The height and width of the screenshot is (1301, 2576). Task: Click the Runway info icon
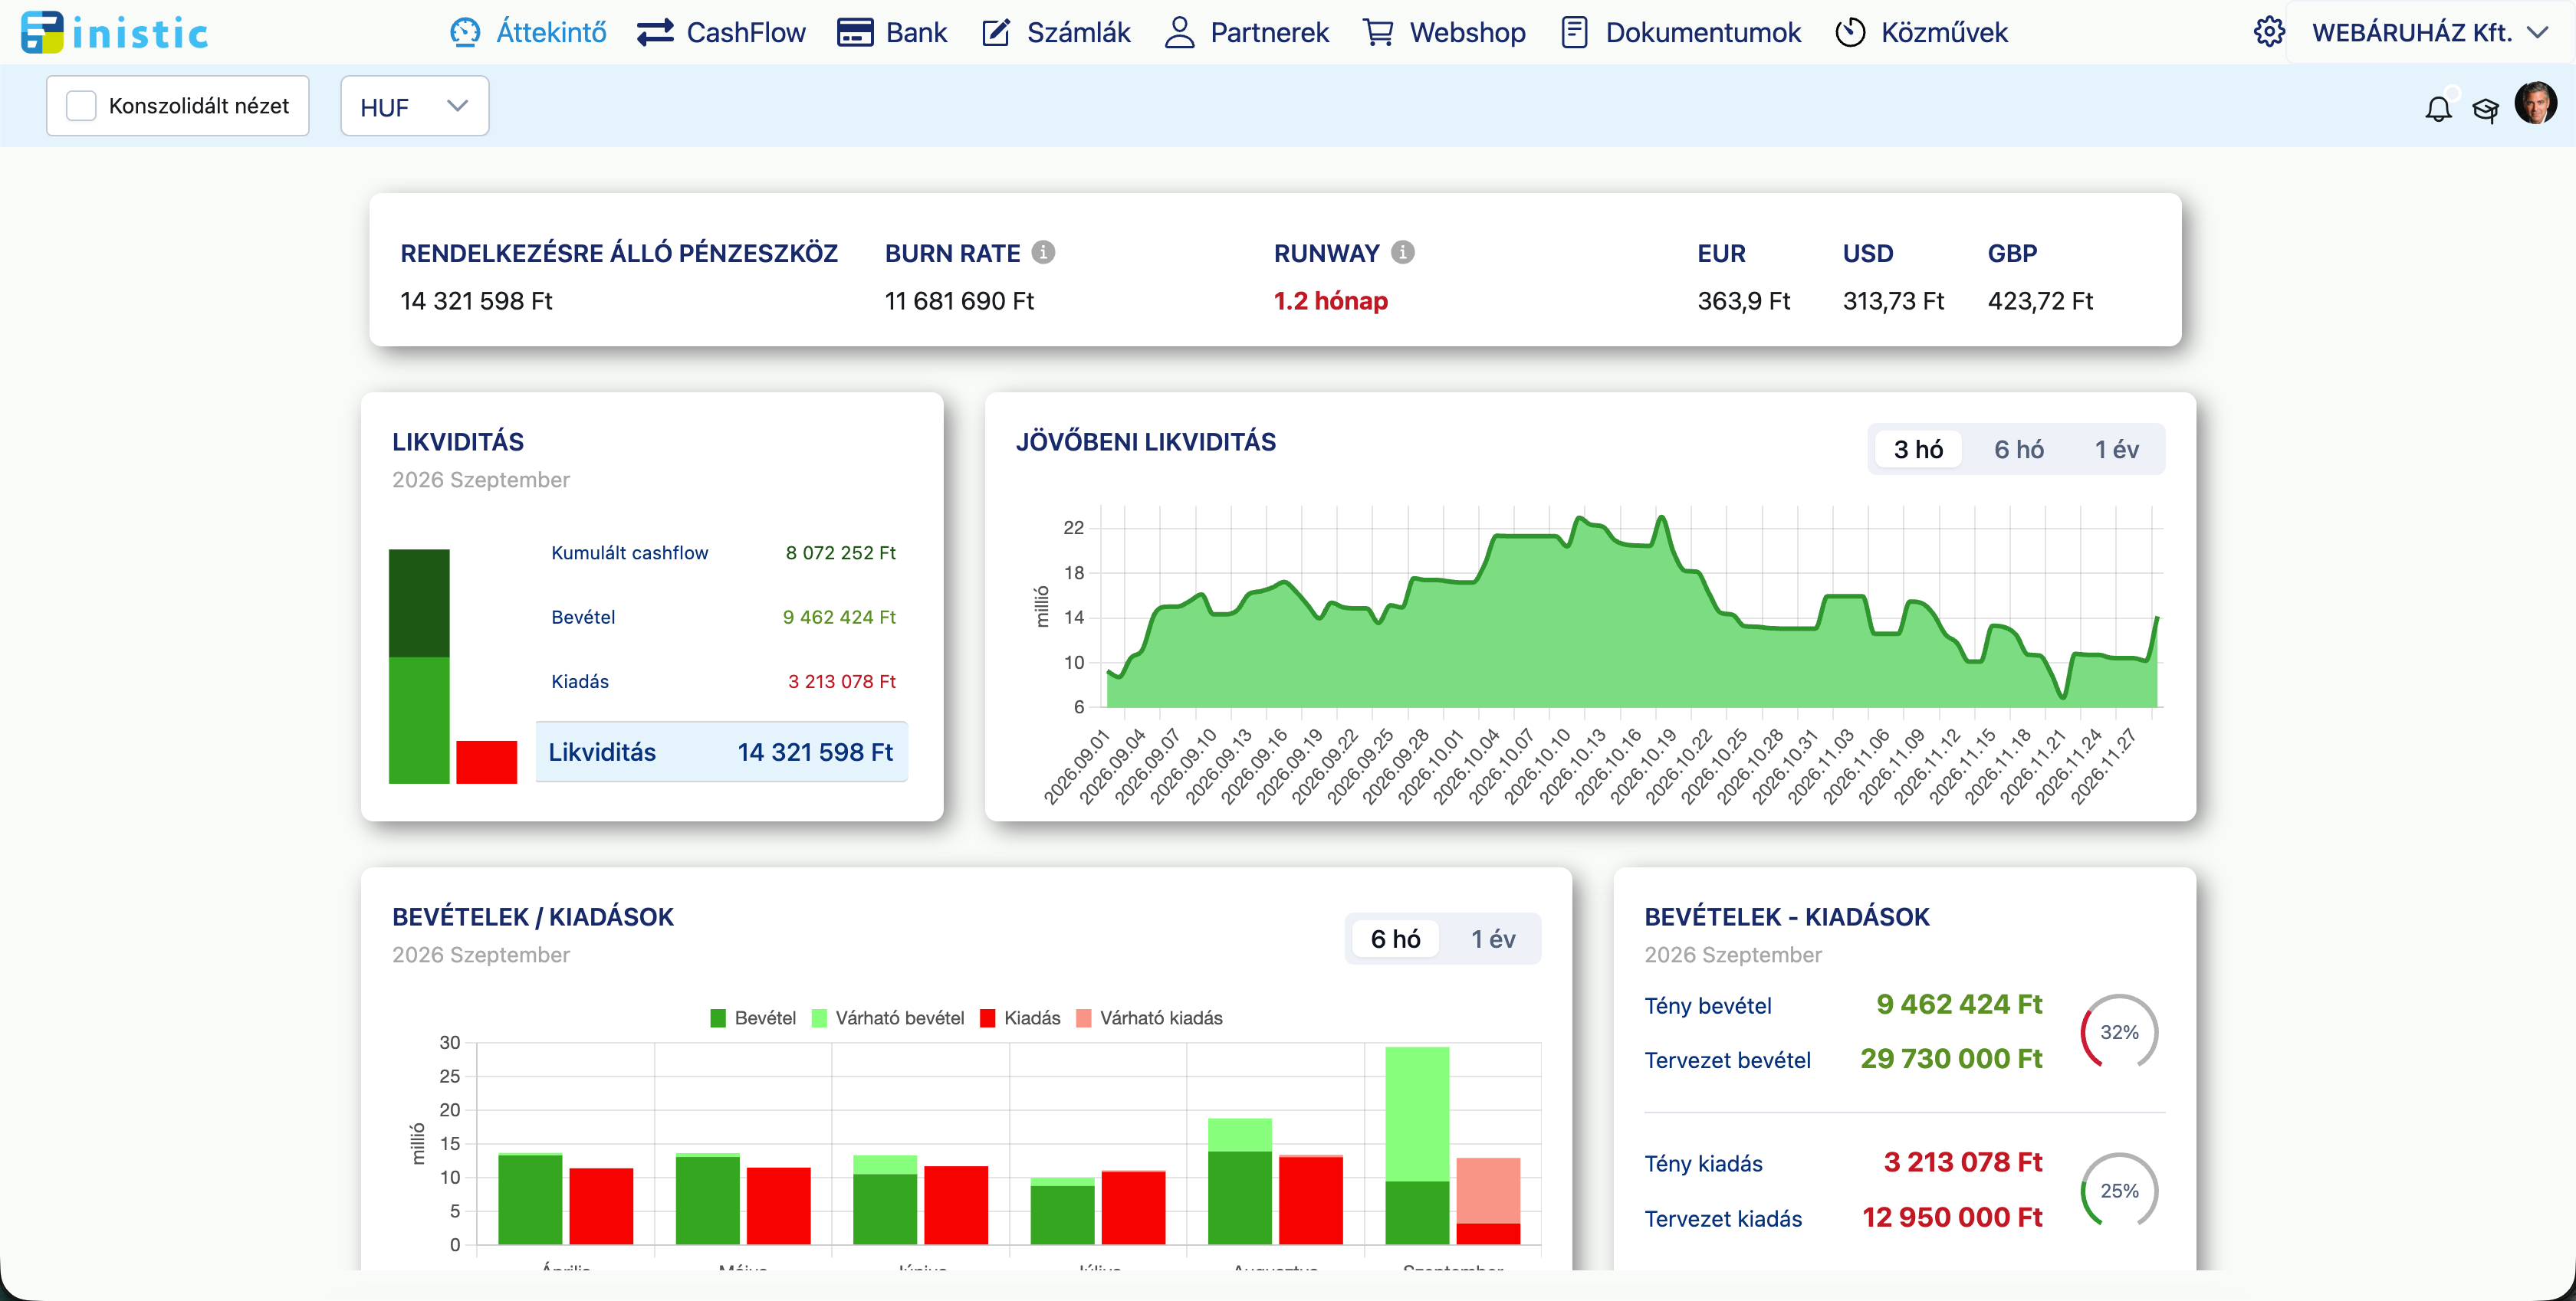(x=1403, y=253)
